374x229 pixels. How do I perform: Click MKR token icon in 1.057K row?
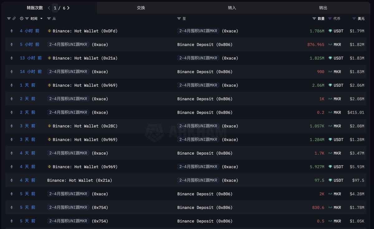[x=330, y=126]
